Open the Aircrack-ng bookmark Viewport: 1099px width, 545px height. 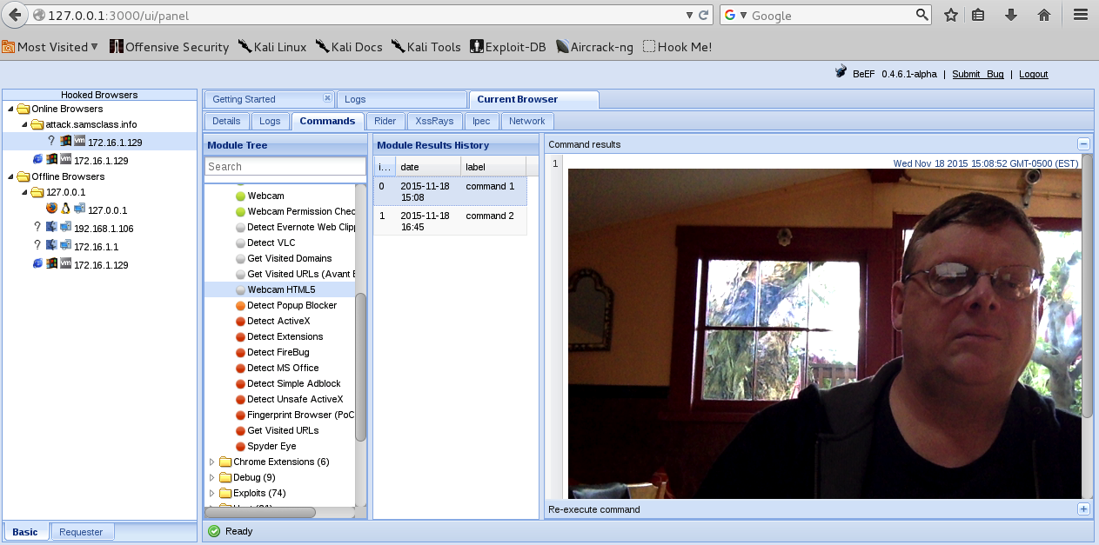coord(594,47)
